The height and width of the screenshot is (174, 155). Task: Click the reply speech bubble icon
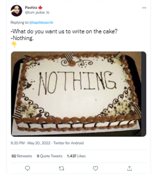coord(28,168)
